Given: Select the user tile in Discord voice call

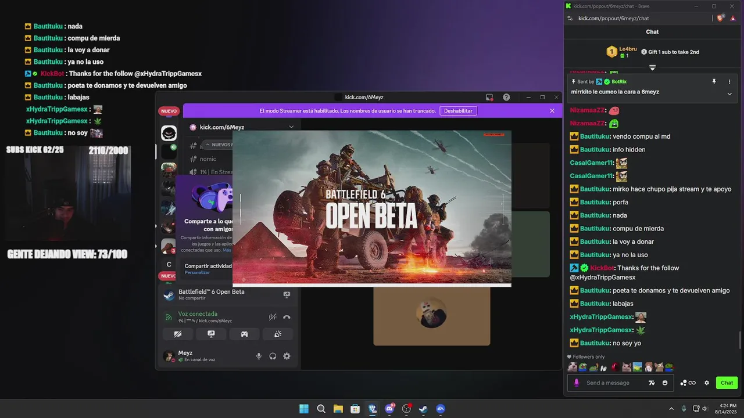Looking at the screenshot, I should [x=431, y=316].
